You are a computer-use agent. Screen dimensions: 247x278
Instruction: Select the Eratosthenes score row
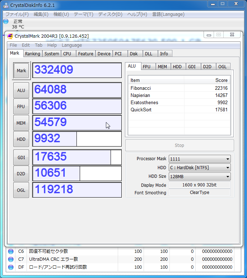179,102
